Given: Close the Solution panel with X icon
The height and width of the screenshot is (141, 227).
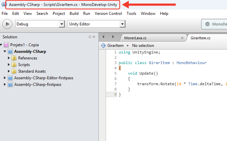Looking at the screenshot, I should click(x=94, y=37).
